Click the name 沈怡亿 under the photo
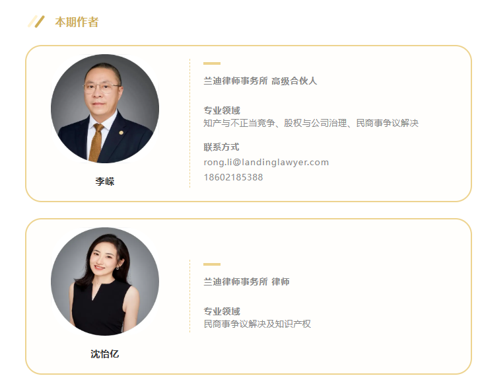478x382 pixels. (x=105, y=354)
